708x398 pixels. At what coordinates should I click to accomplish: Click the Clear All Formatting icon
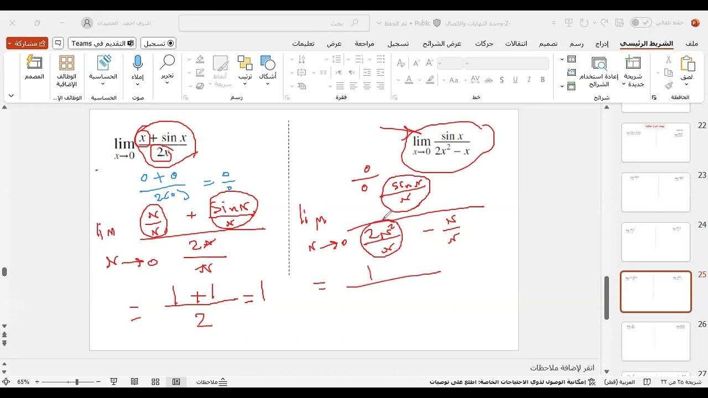pos(401,64)
